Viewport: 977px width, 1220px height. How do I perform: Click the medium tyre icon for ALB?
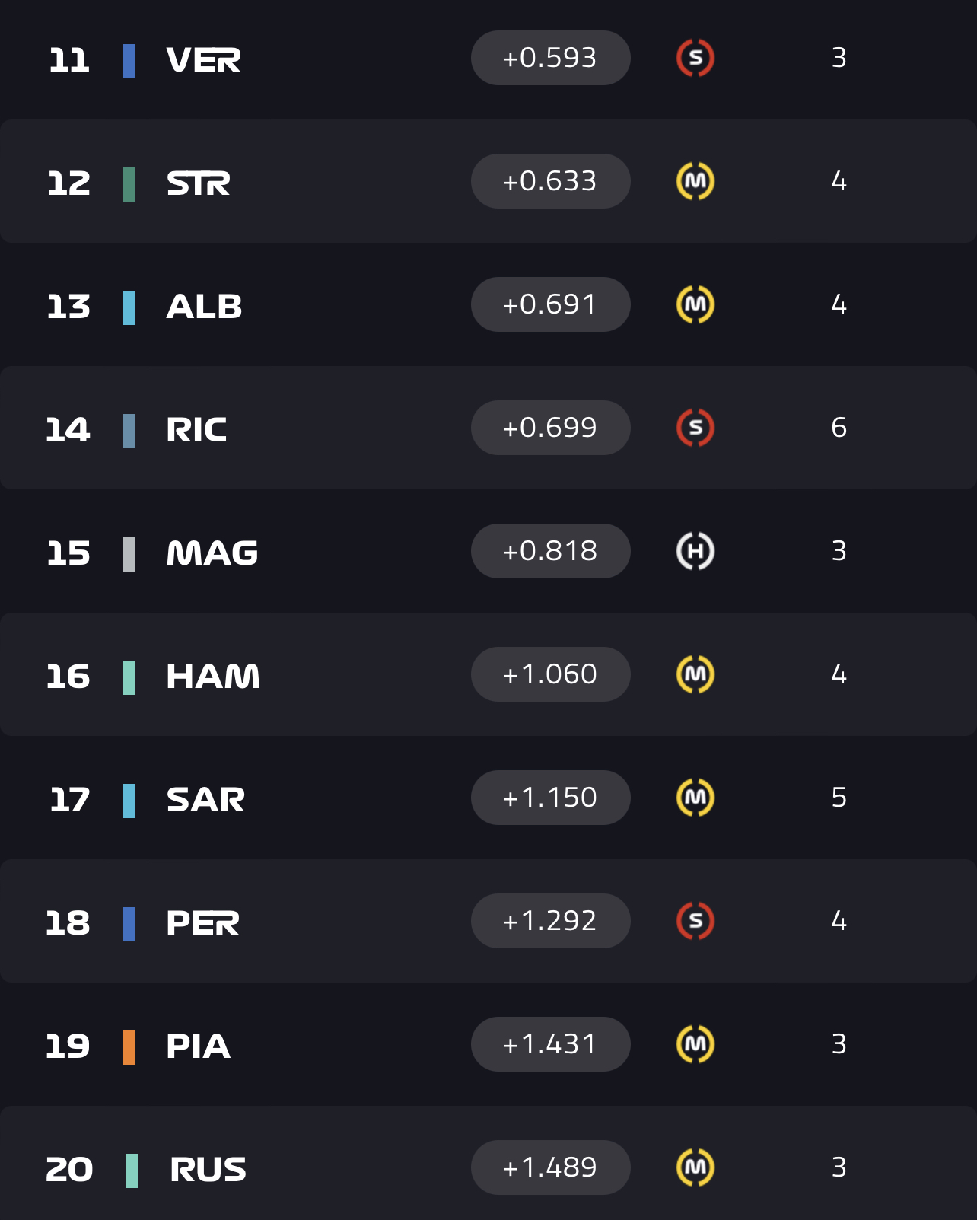tap(695, 304)
